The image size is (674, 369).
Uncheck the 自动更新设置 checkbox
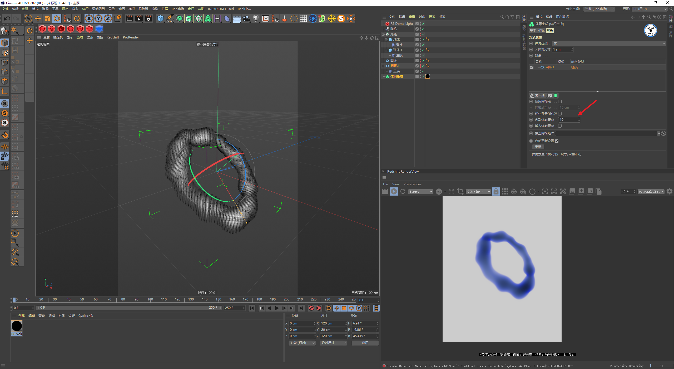tap(557, 141)
